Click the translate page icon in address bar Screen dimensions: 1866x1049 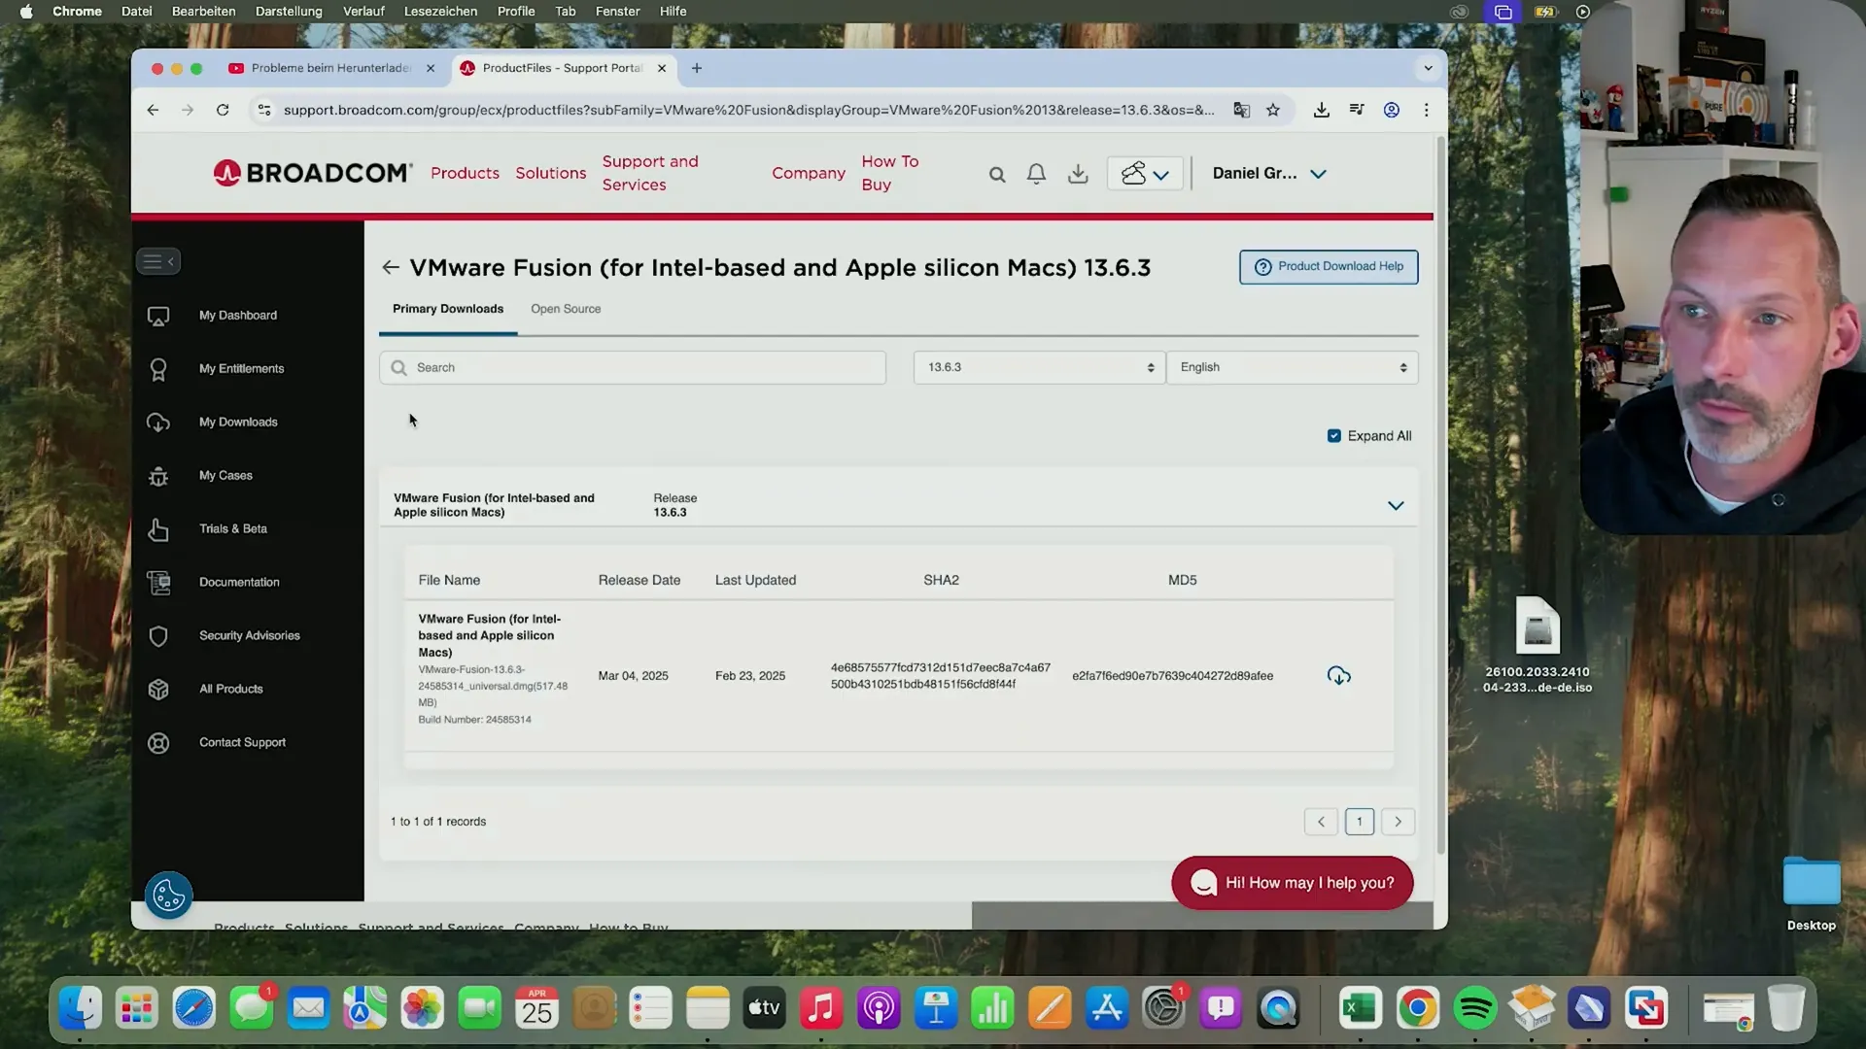(1241, 110)
